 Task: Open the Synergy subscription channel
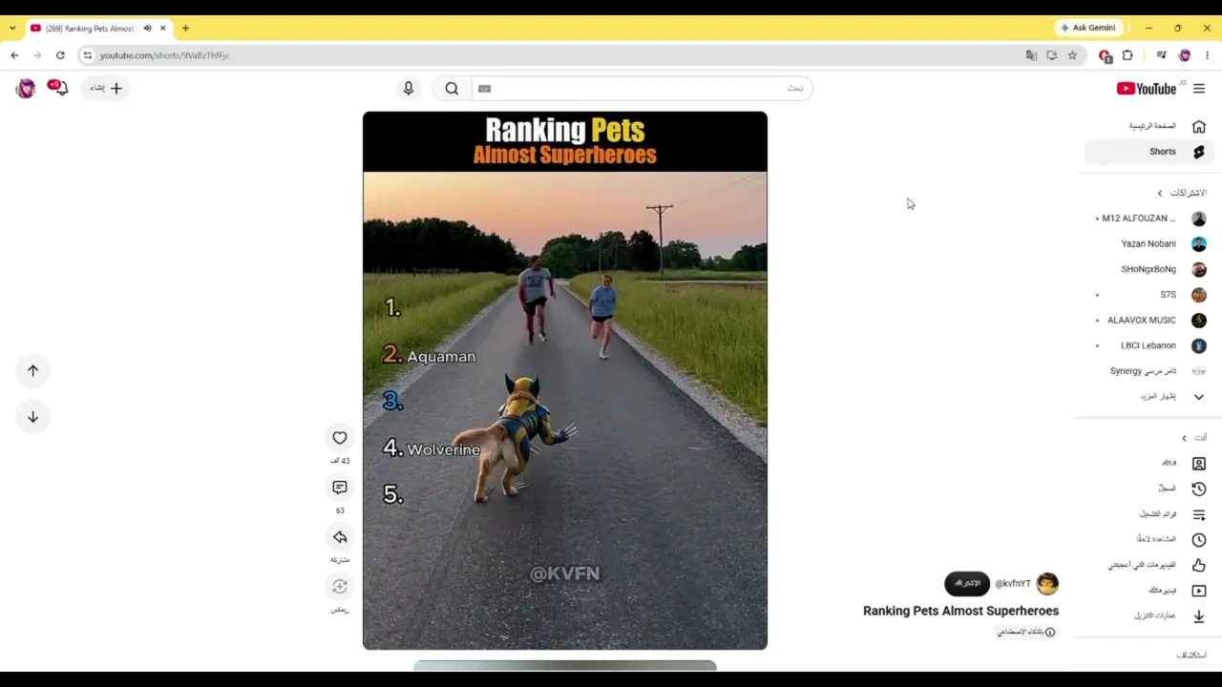(x=1151, y=371)
